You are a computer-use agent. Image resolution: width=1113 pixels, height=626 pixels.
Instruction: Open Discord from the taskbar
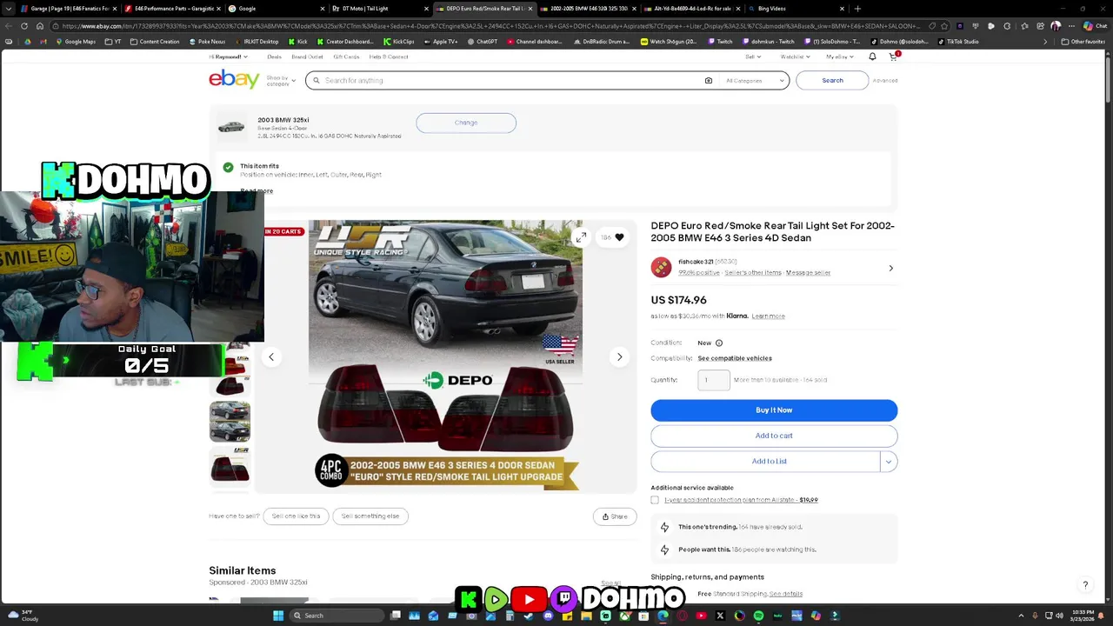pos(548,616)
